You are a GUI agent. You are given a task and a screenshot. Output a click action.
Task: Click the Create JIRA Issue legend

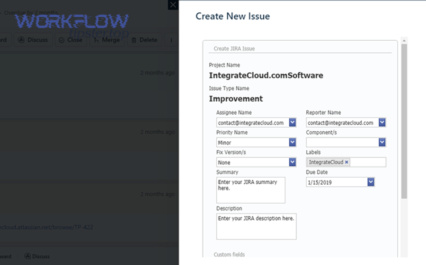click(234, 49)
